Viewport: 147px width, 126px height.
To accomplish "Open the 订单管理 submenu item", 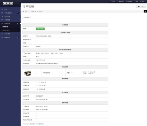I will tap(5, 27).
